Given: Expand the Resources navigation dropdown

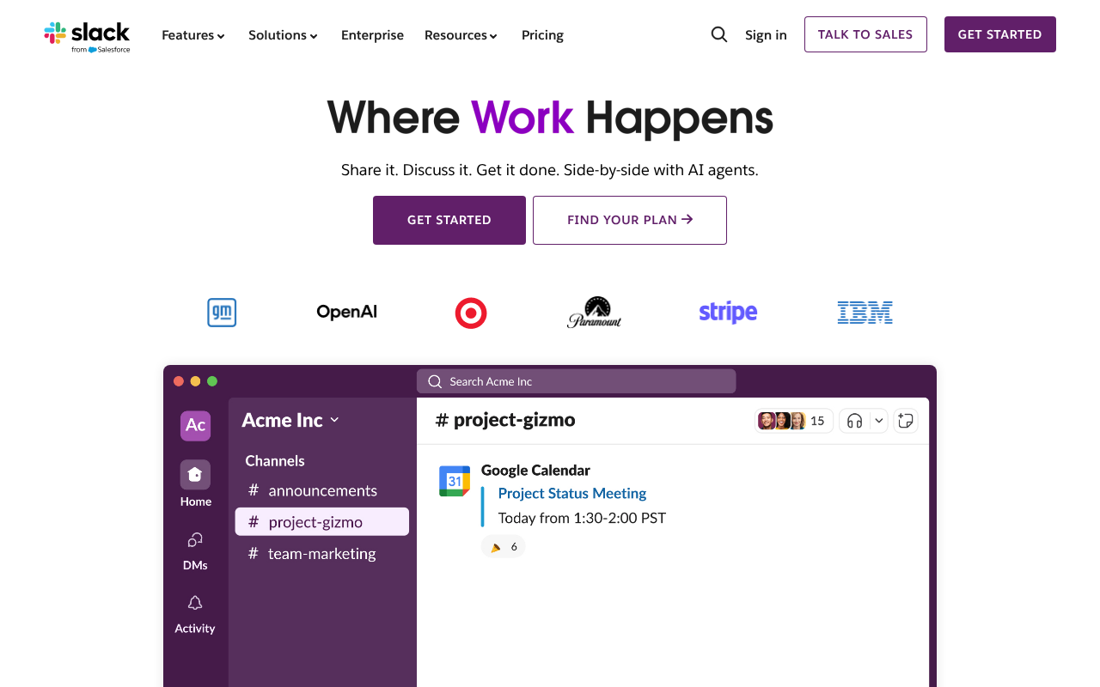Looking at the screenshot, I should click(461, 34).
